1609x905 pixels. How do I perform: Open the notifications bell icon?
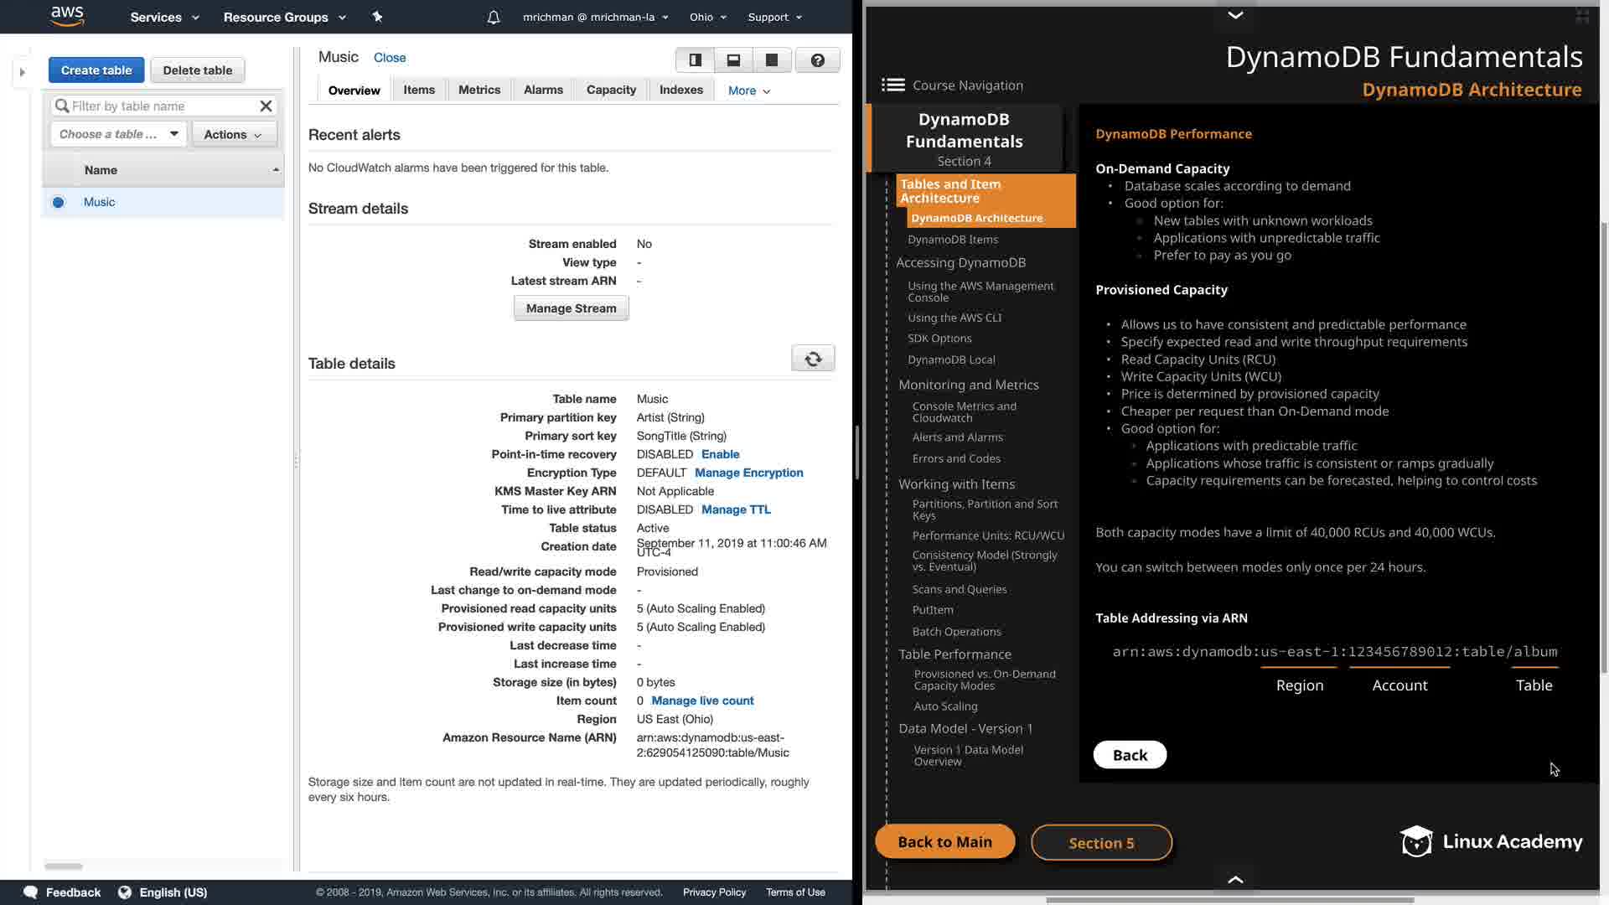[494, 17]
